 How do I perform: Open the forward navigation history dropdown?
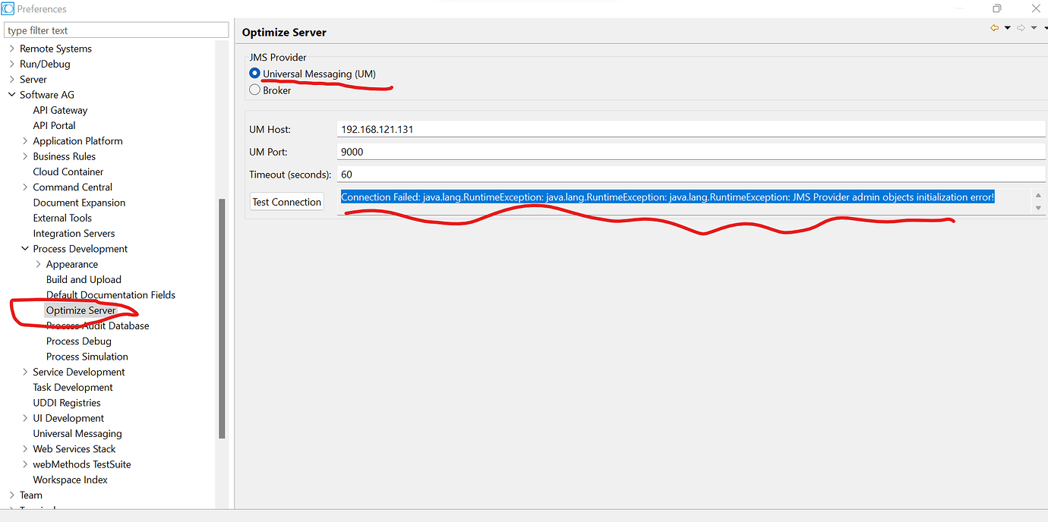[x=1034, y=28]
